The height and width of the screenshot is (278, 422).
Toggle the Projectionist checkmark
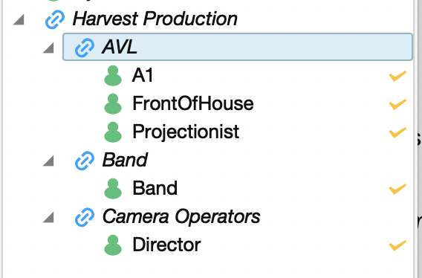coord(397,132)
